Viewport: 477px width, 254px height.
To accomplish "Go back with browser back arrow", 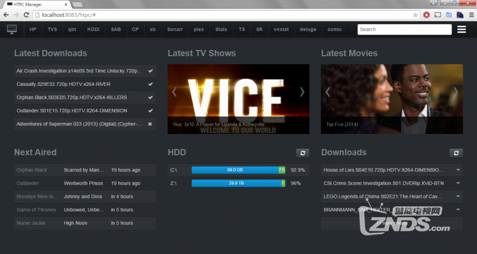I will (6, 15).
